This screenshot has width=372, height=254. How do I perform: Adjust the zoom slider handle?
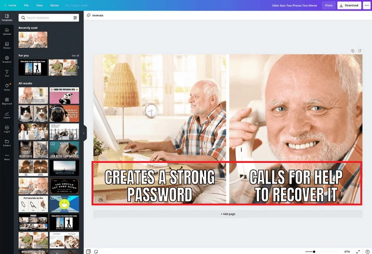click(314, 252)
